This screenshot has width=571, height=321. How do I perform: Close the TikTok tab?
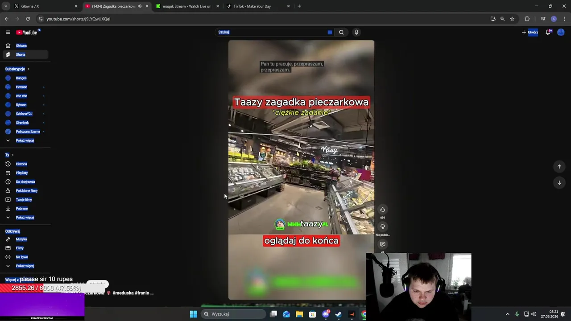coord(288,6)
